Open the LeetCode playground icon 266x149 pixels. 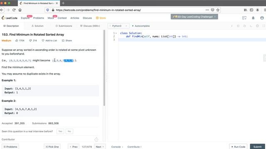point(244,18)
